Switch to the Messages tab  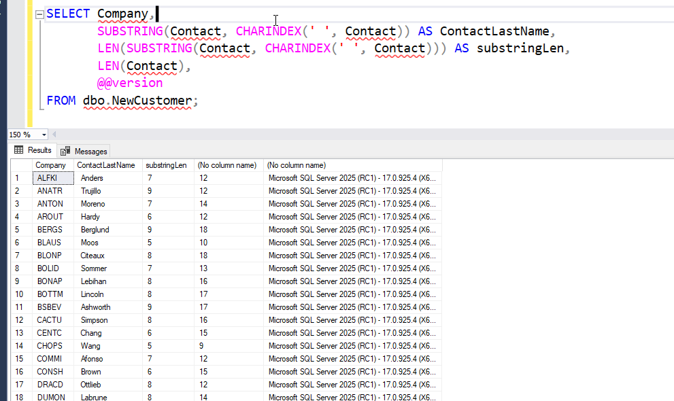89,150
